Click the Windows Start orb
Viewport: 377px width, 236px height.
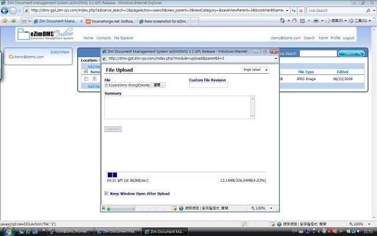[x=9, y=232]
